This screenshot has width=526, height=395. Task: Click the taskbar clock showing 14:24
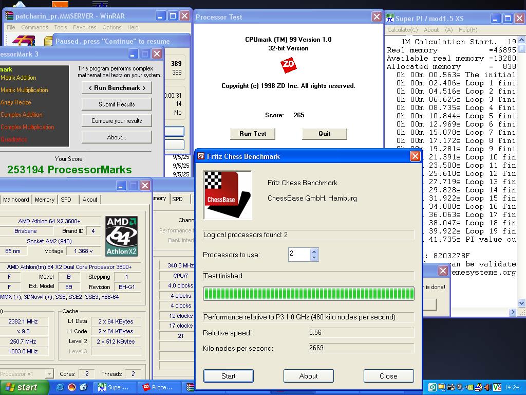click(512, 387)
